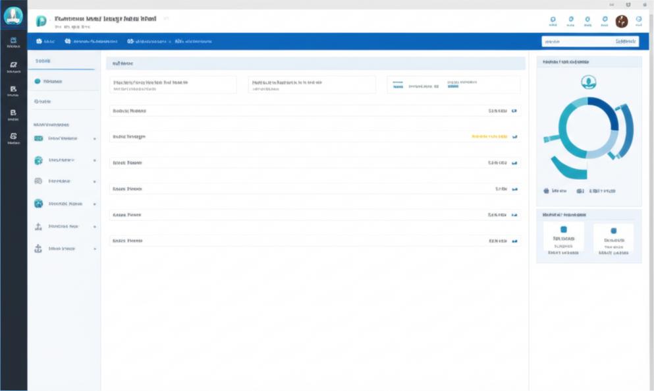Select the second icon in the dark left sidebar
The image size is (654, 391).
point(13,67)
